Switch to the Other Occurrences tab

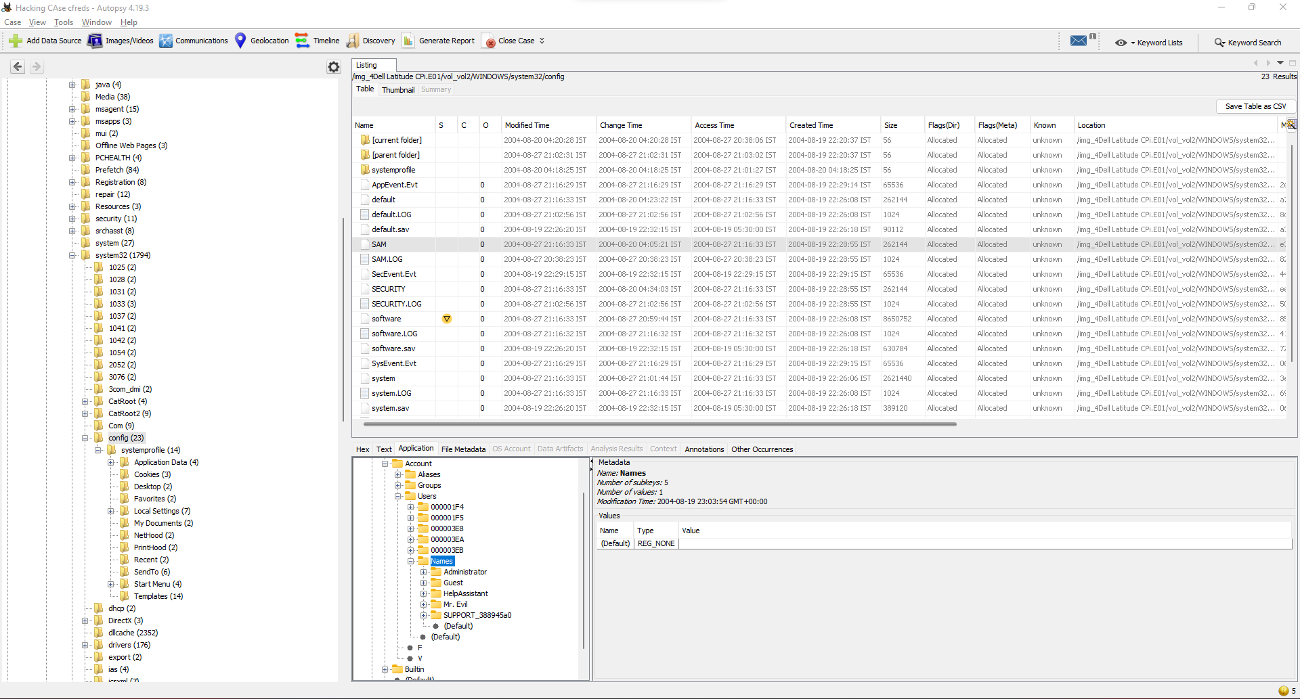tap(762, 449)
